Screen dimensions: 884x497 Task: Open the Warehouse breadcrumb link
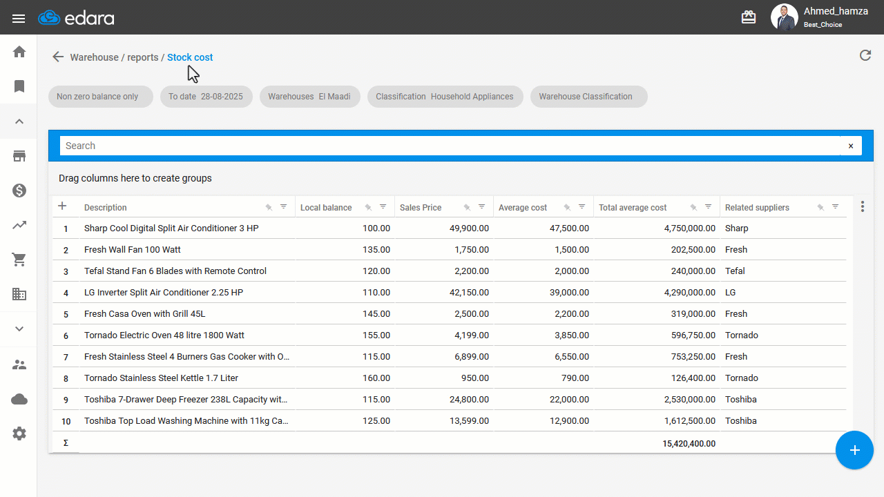tap(95, 57)
